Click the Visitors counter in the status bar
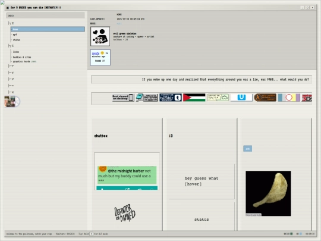 [x=65, y=234]
